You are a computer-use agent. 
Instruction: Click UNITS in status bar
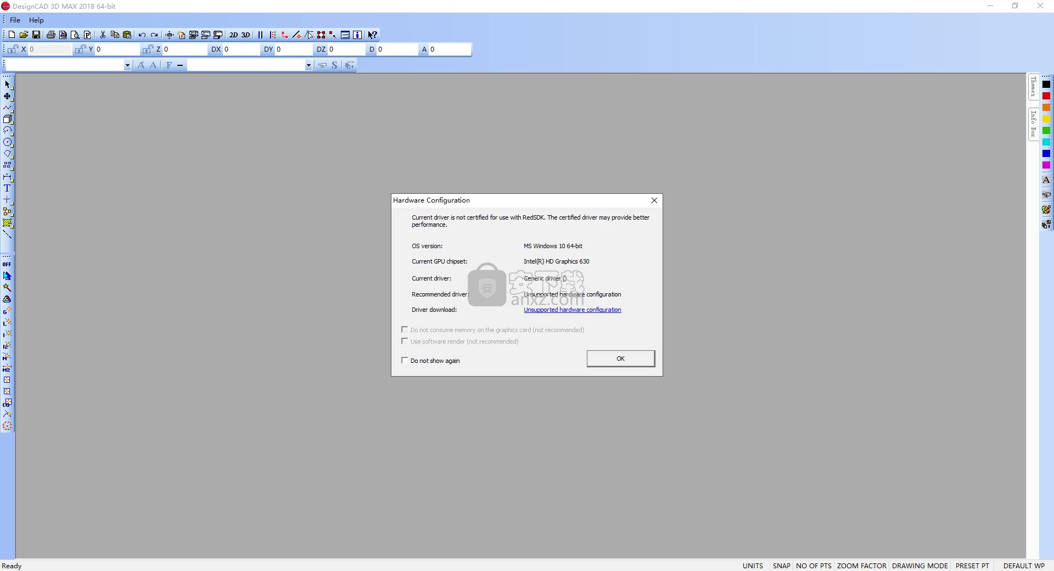click(x=753, y=566)
